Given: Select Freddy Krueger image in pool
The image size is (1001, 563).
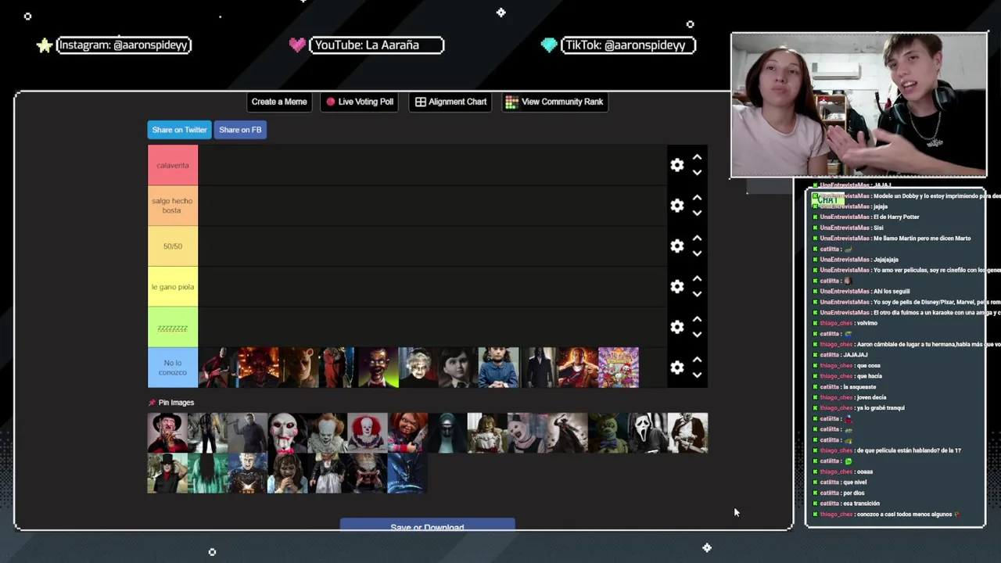Looking at the screenshot, I should (167, 433).
